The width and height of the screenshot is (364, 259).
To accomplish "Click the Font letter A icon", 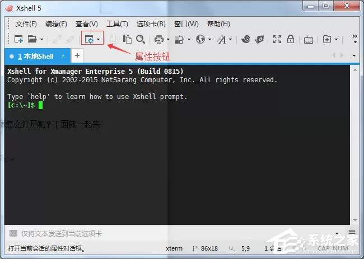I will click(x=221, y=39).
